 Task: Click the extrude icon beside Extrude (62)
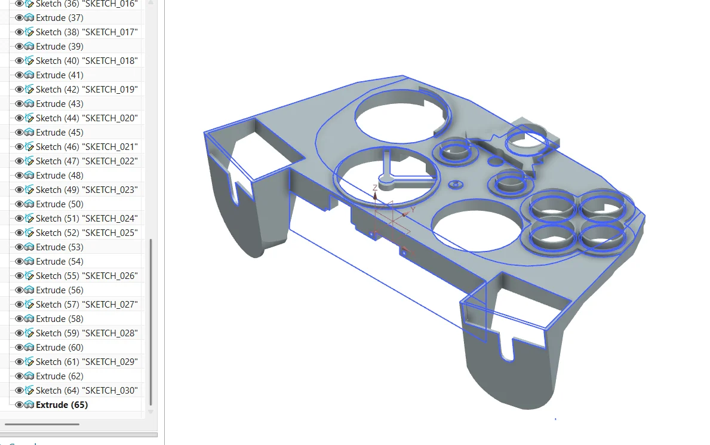click(x=29, y=376)
